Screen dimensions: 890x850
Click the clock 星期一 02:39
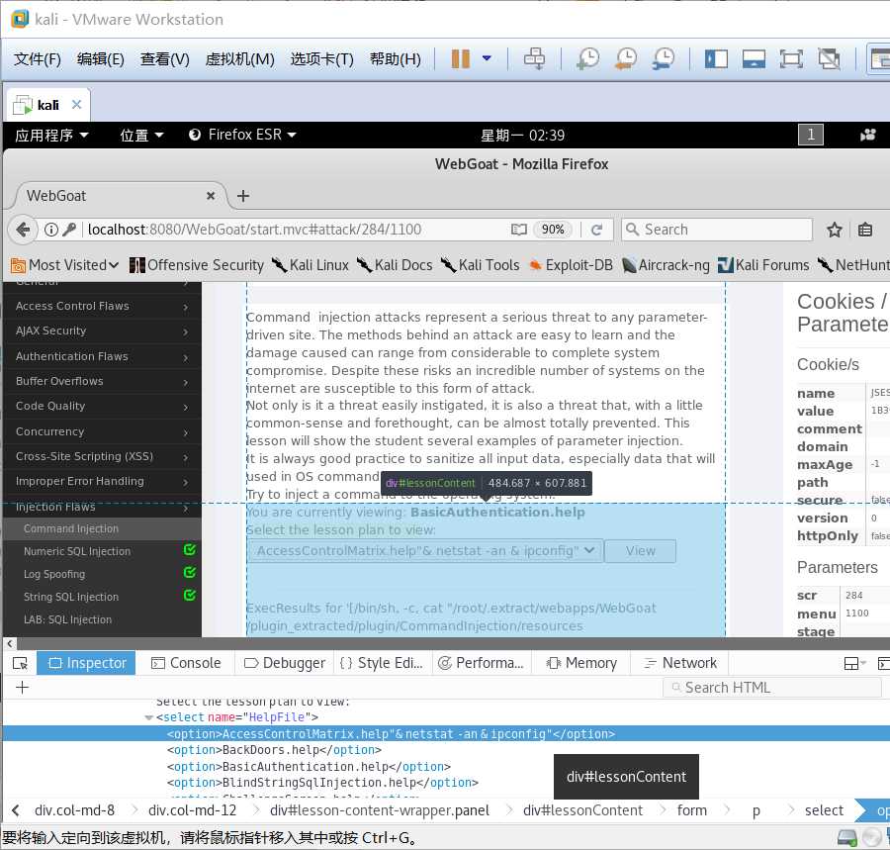point(522,136)
